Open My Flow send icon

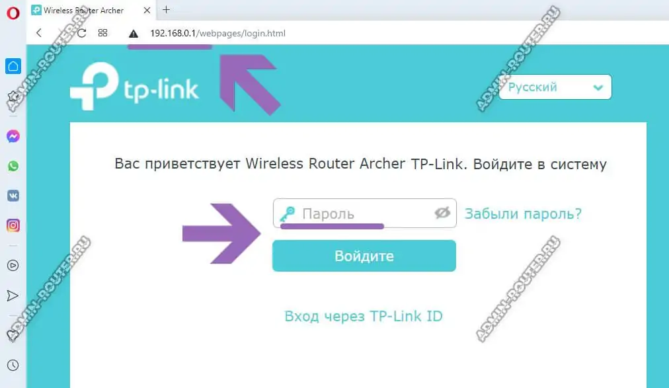click(x=13, y=296)
